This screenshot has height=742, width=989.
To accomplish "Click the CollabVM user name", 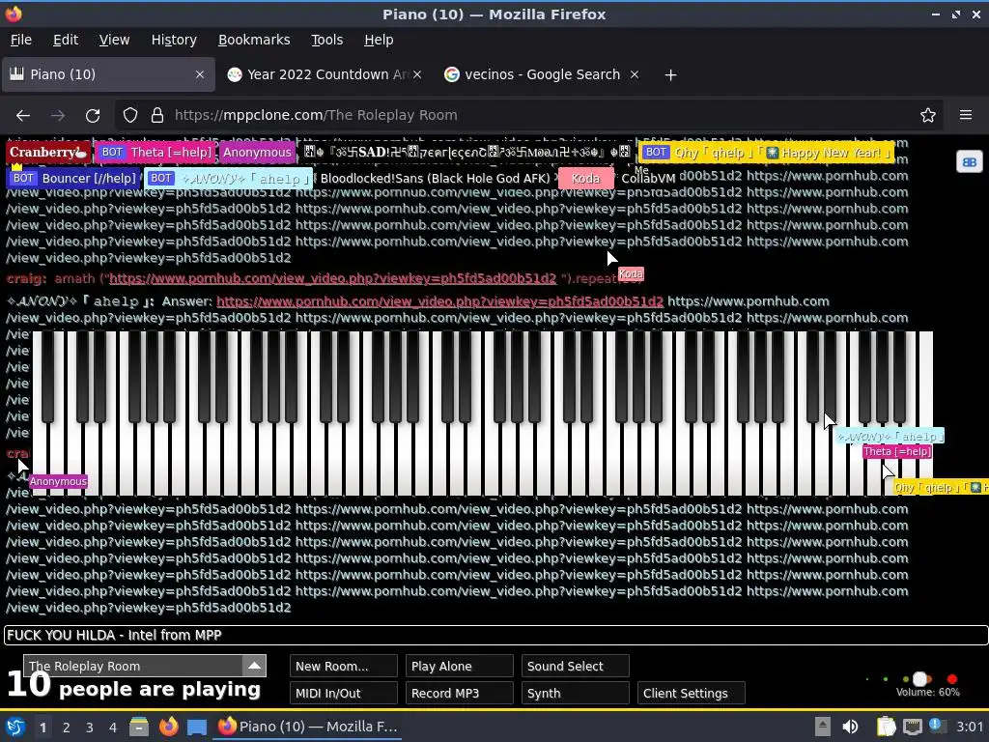I will point(648,179).
